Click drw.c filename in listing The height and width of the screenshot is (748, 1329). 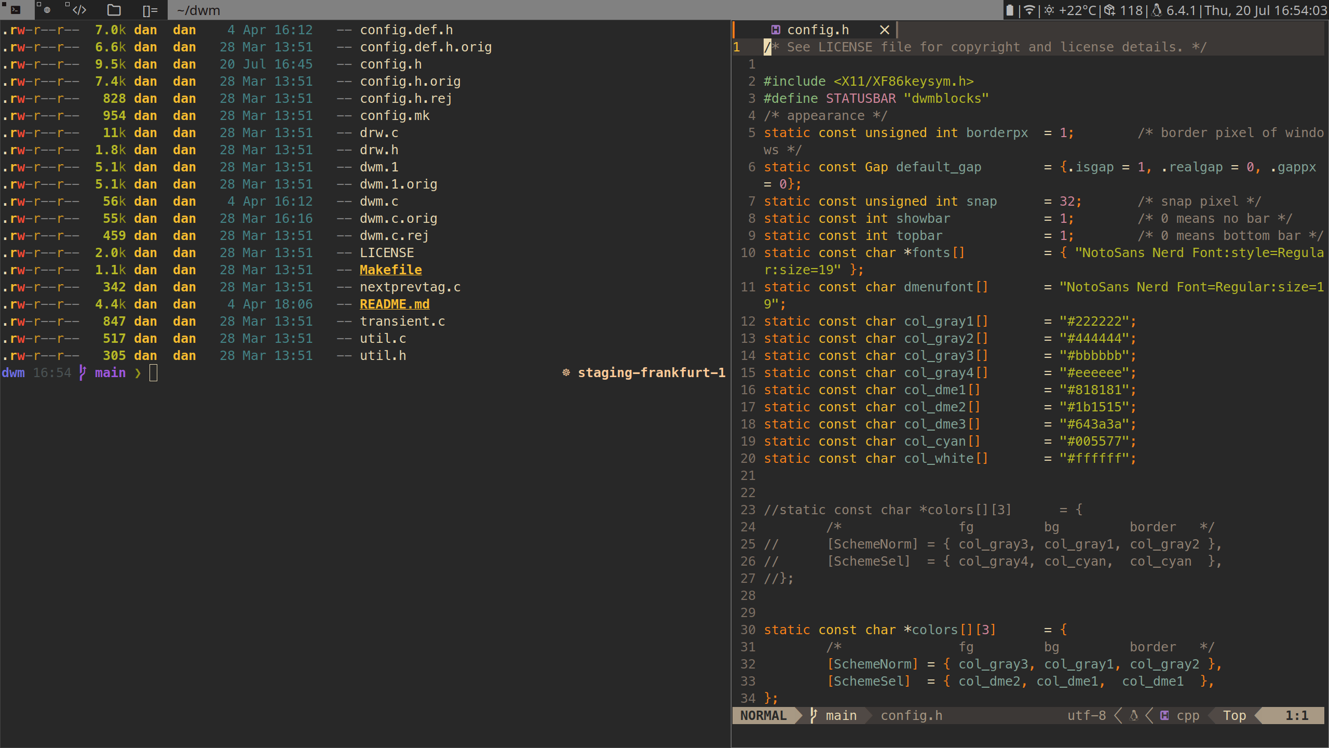coord(379,132)
